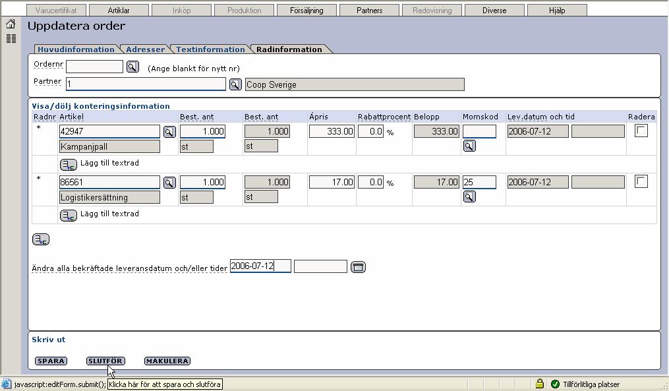The image size is (669, 391).
Task: Click the Tillförlitliga platser status text
Action: coord(591,384)
